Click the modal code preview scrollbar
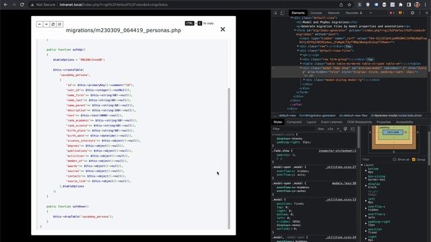The height and width of the screenshot is (242, 431). point(229,158)
